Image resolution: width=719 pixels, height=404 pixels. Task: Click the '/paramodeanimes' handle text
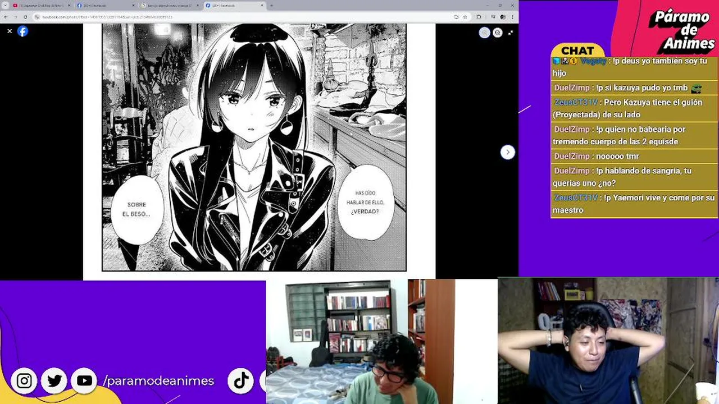158,381
